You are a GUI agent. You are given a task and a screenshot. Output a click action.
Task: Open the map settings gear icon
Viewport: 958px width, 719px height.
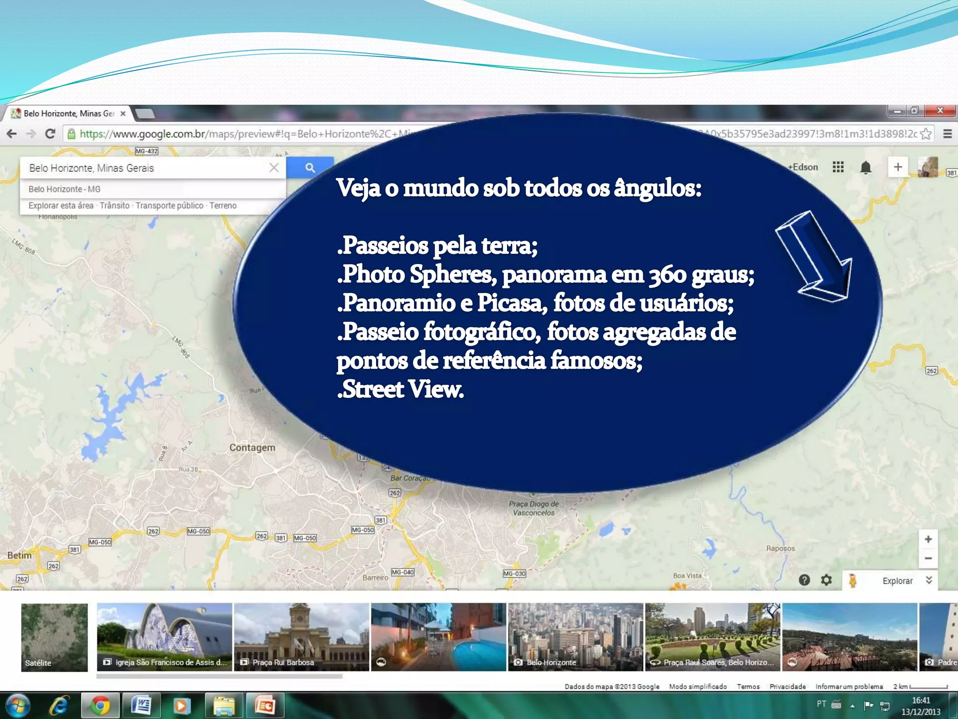click(x=827, y=580)
